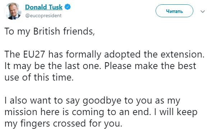Image resolution: width=212 pixels, height=132 pixels.
Task: Click the word 'British' in the greeting
Action: coord(46,31)
